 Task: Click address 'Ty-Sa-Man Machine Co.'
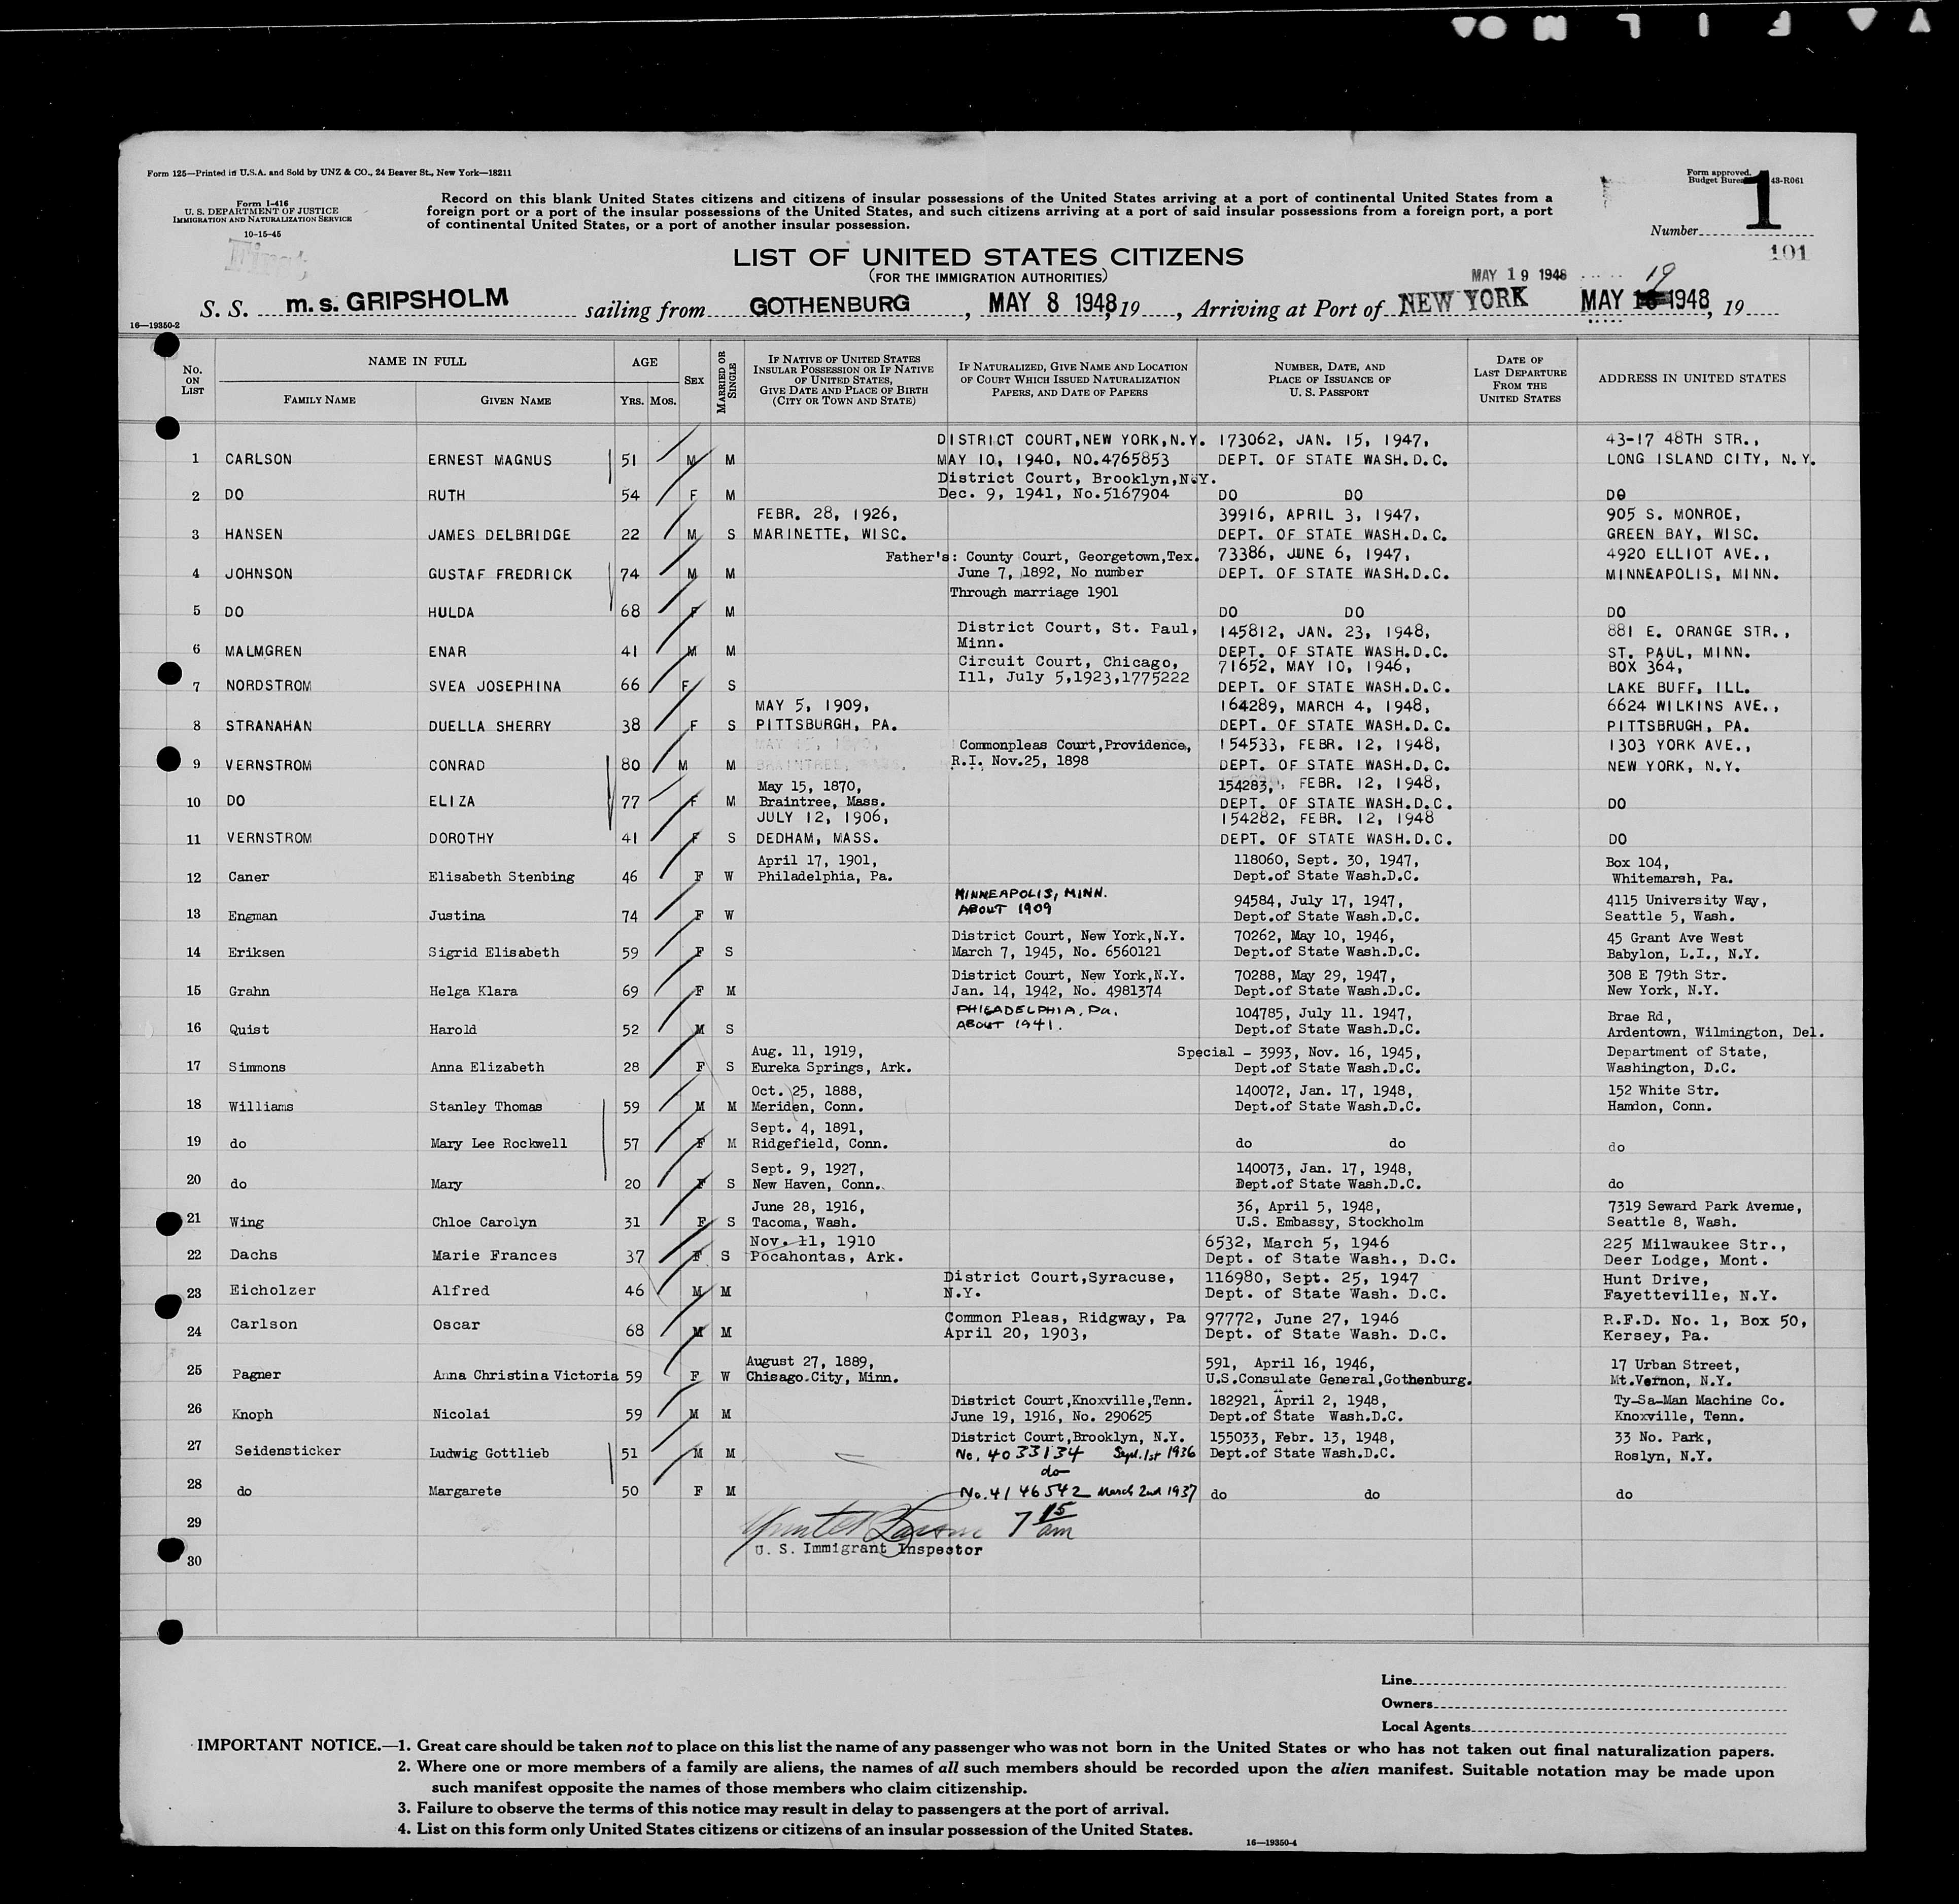point(1698,1401)
